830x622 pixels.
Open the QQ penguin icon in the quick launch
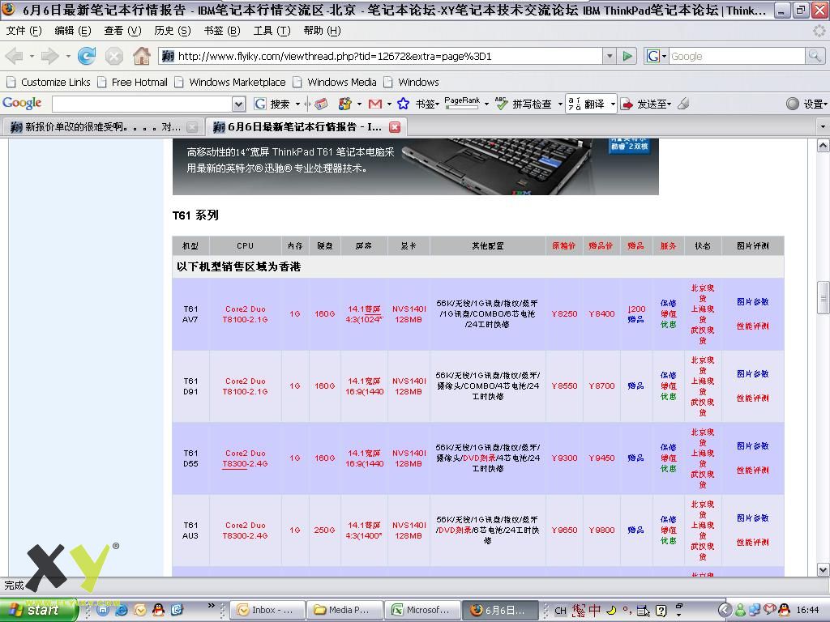click(x=158, y=610)
